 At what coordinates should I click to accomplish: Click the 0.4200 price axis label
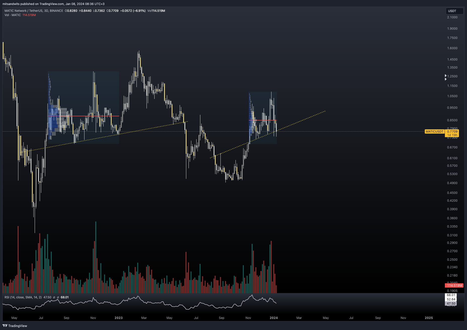pyautogui.click(x=452, y=201)
